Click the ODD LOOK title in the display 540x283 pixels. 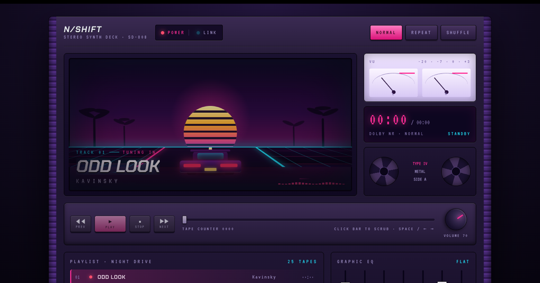(118, 166)
